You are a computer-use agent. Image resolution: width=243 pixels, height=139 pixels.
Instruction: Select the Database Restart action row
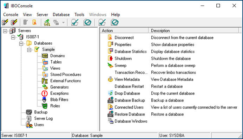pyautogui.click(x=129, y=86)
